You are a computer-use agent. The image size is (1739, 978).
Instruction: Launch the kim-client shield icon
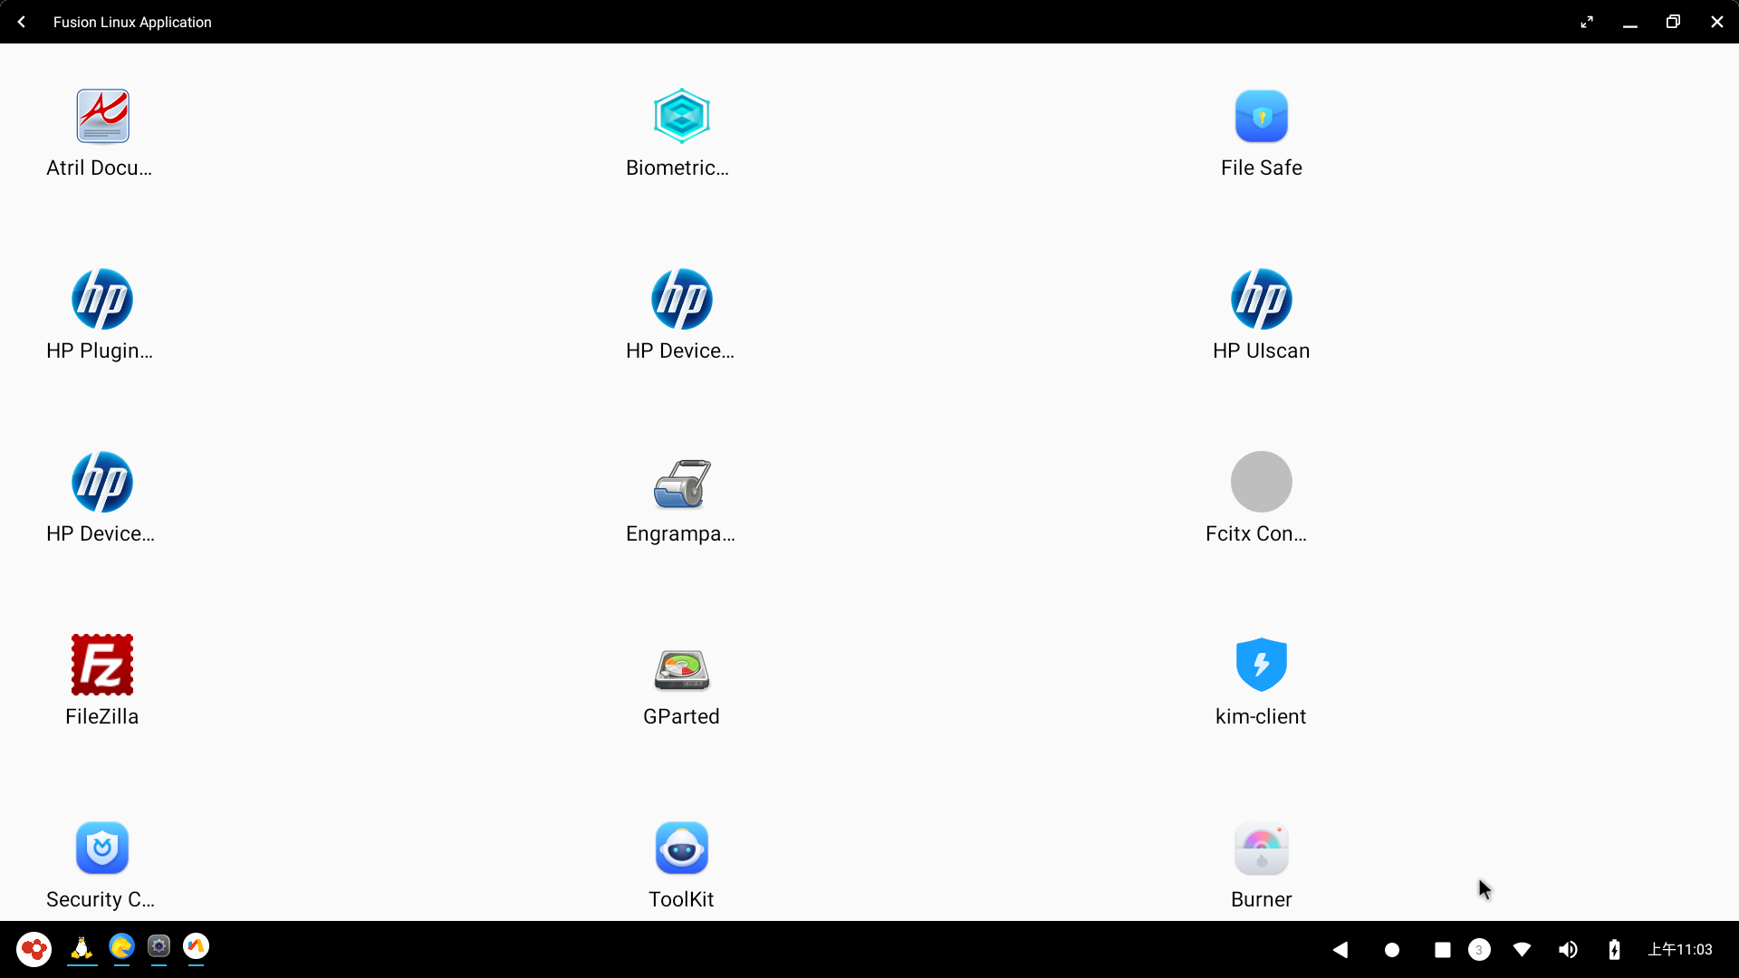1261,665
